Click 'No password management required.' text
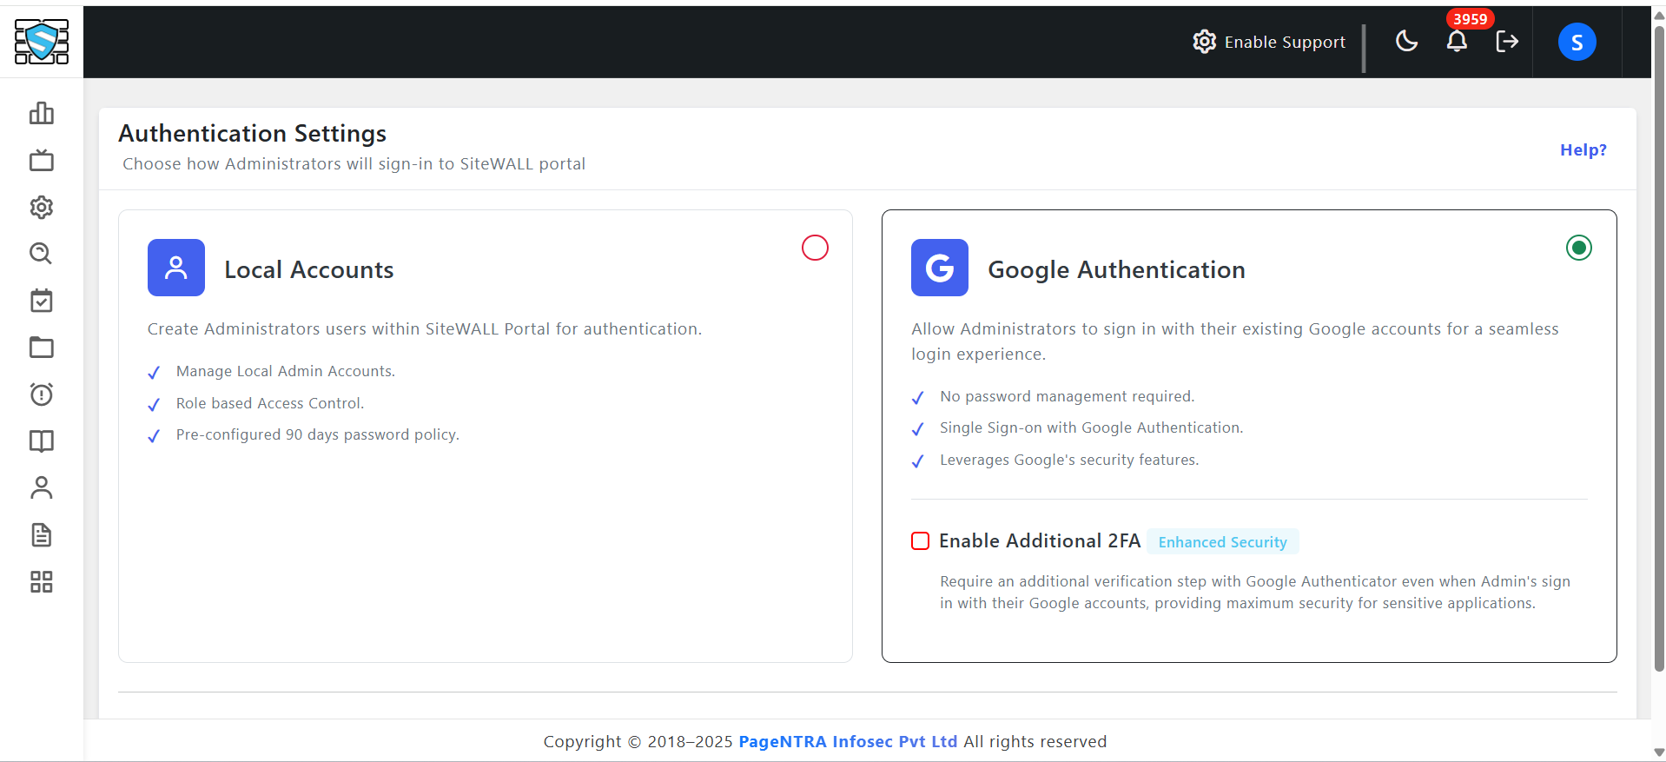 pos(1068,396)
